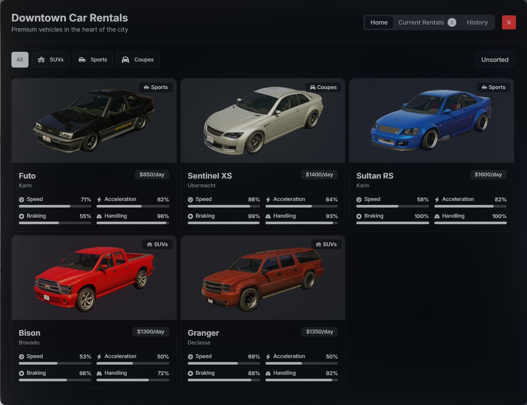Click the Sentinel XS braking disc icon
Image resolution: width=527 pixels, height=405 pixels.
coord(190,216)
